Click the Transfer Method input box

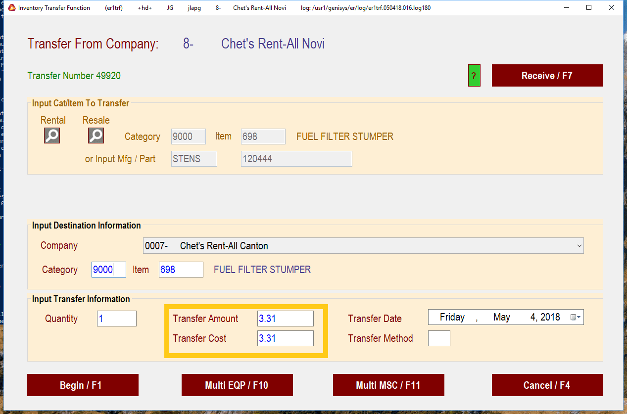tap(439, 338)
